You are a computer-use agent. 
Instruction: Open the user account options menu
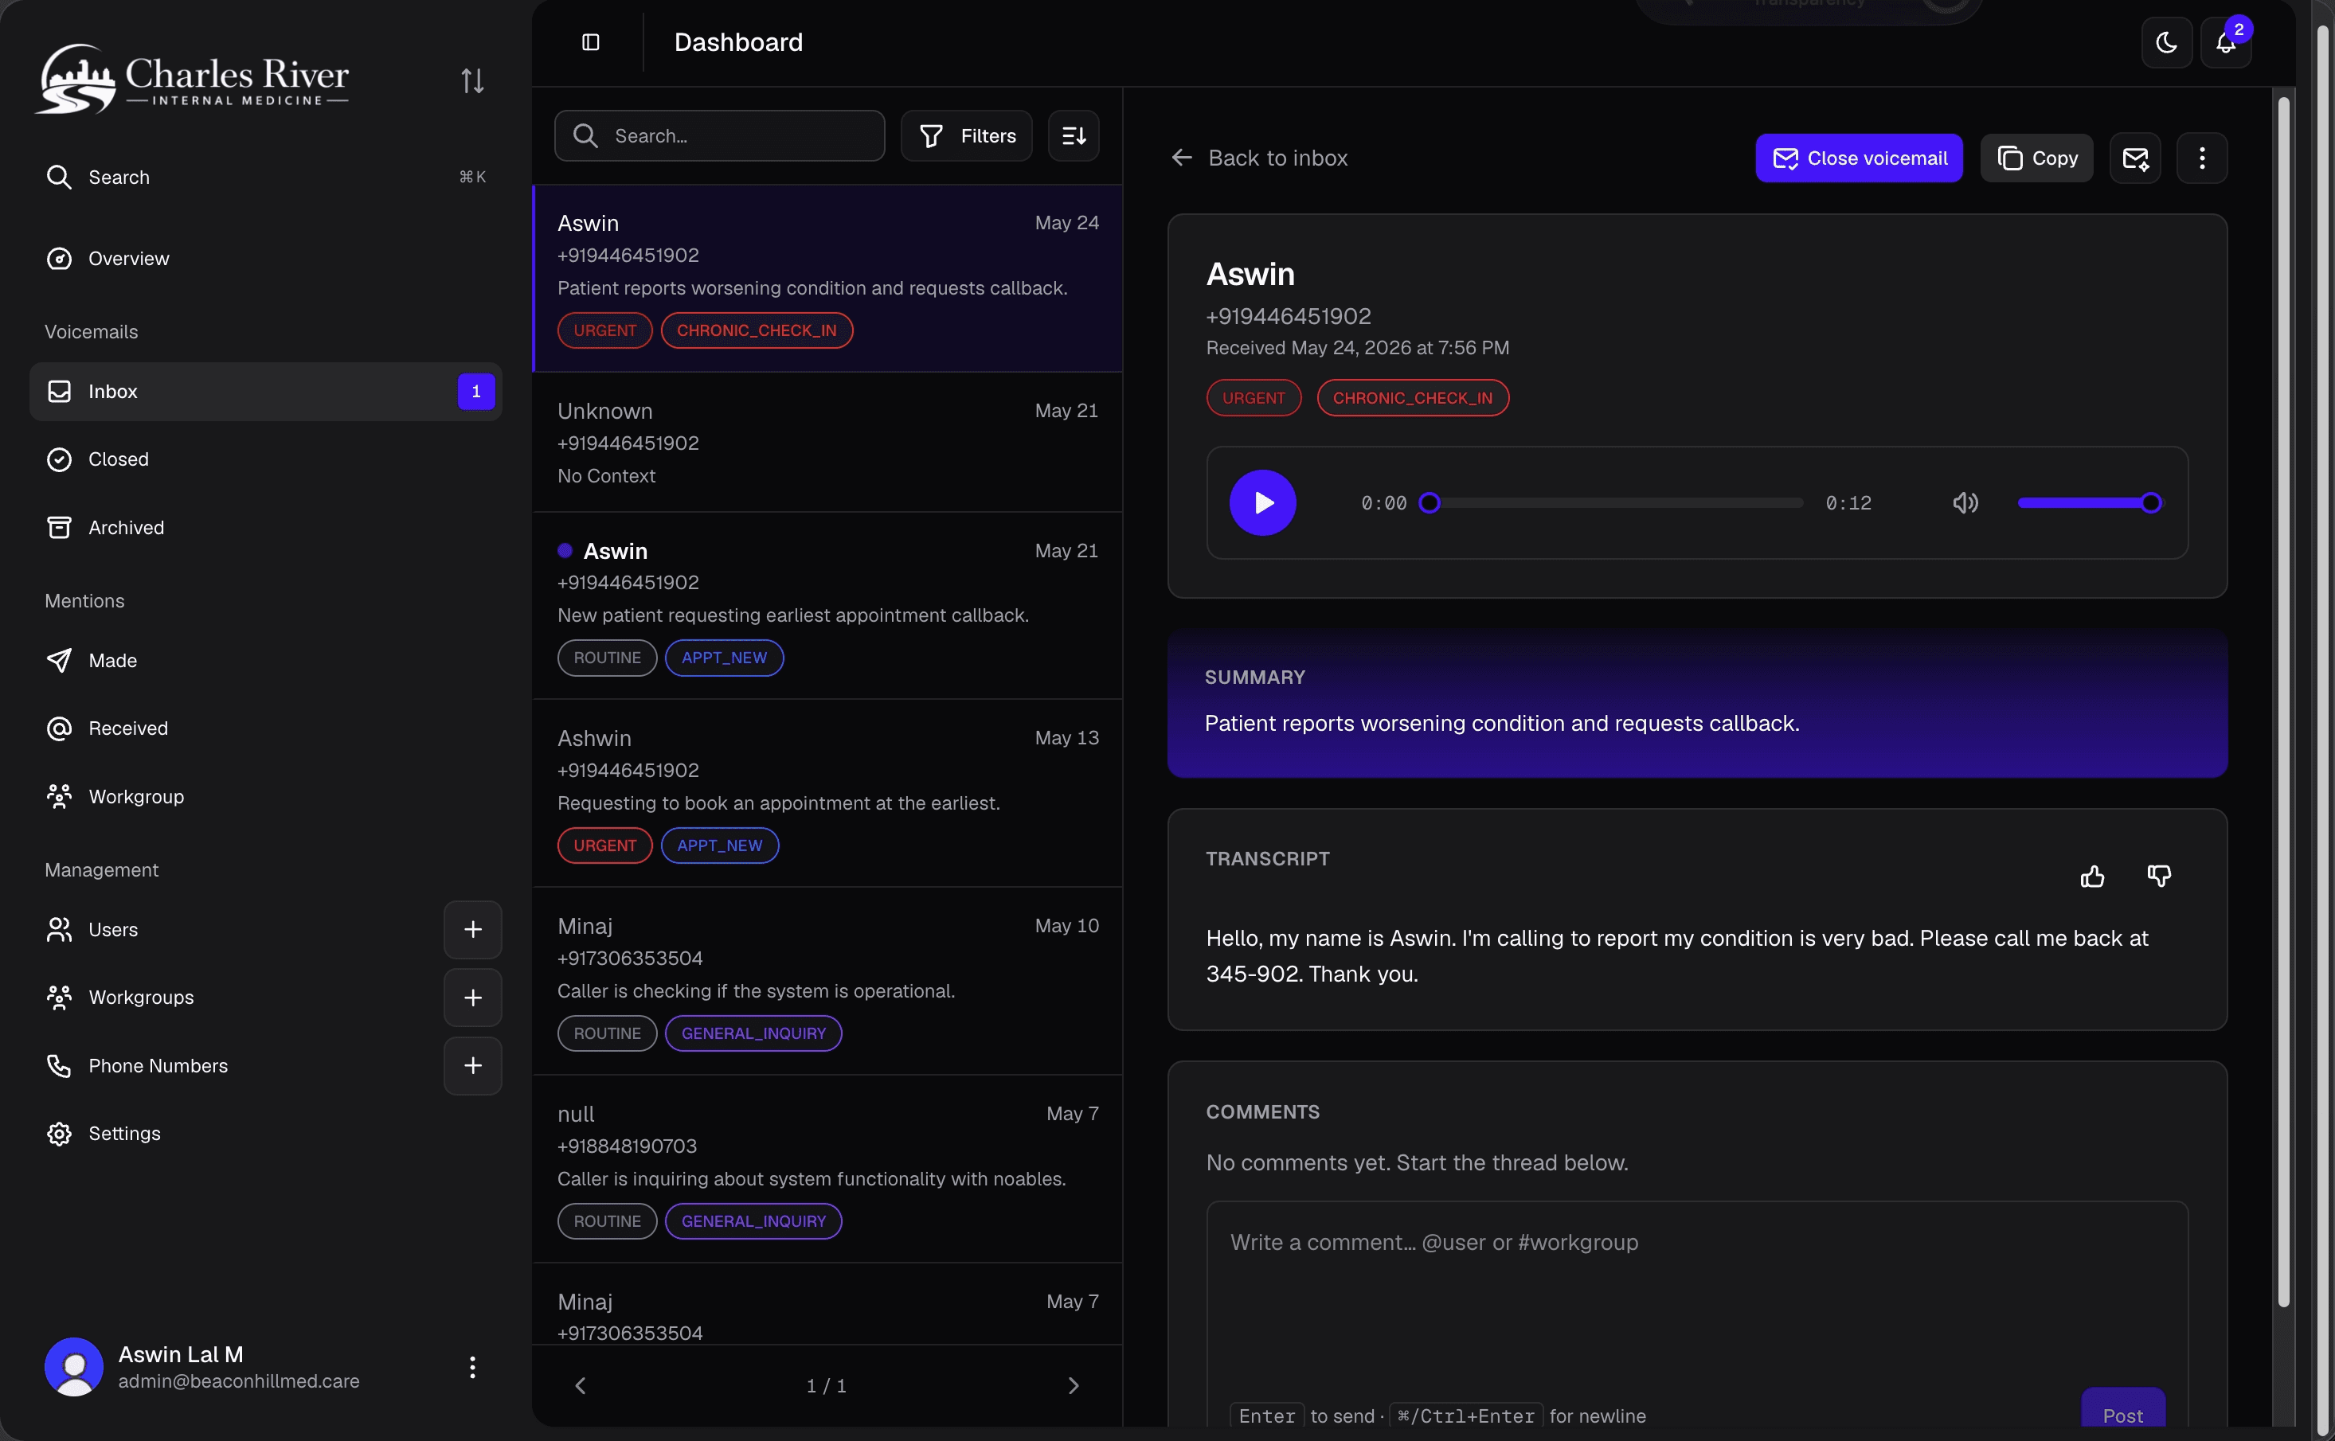click(x=471, y=1367)
